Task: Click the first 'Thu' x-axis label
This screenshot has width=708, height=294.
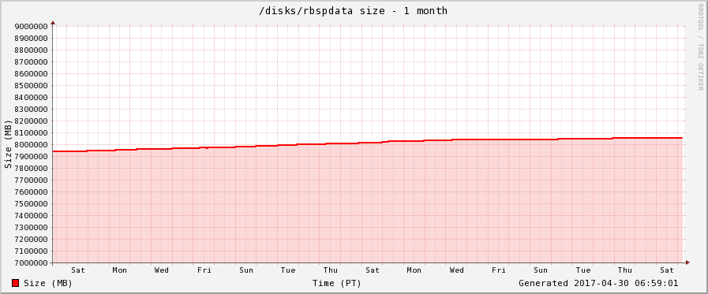Action: (331, 270)
